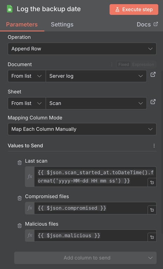Screen dimensions: 163x269
Task: Change Sheet mode From list dropdown
Action: (27, 103)
